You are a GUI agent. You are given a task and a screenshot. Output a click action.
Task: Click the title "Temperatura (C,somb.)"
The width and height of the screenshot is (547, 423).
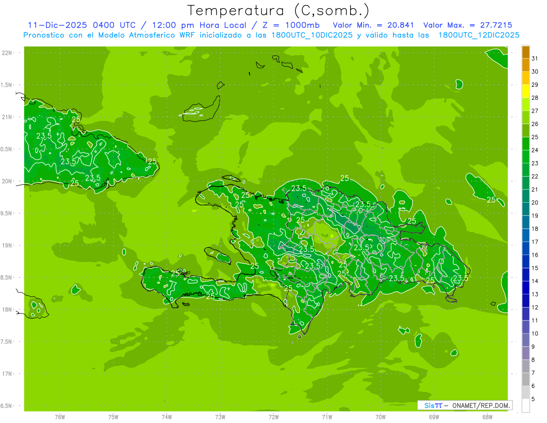(x=279, y=10)
